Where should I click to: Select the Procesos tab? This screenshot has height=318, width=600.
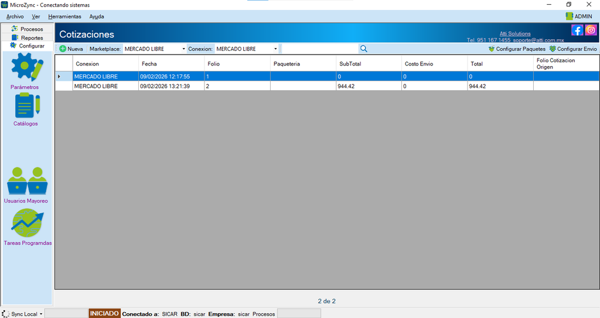(x=27, y=29)
